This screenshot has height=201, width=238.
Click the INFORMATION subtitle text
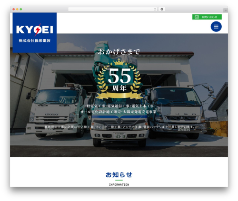119,184
